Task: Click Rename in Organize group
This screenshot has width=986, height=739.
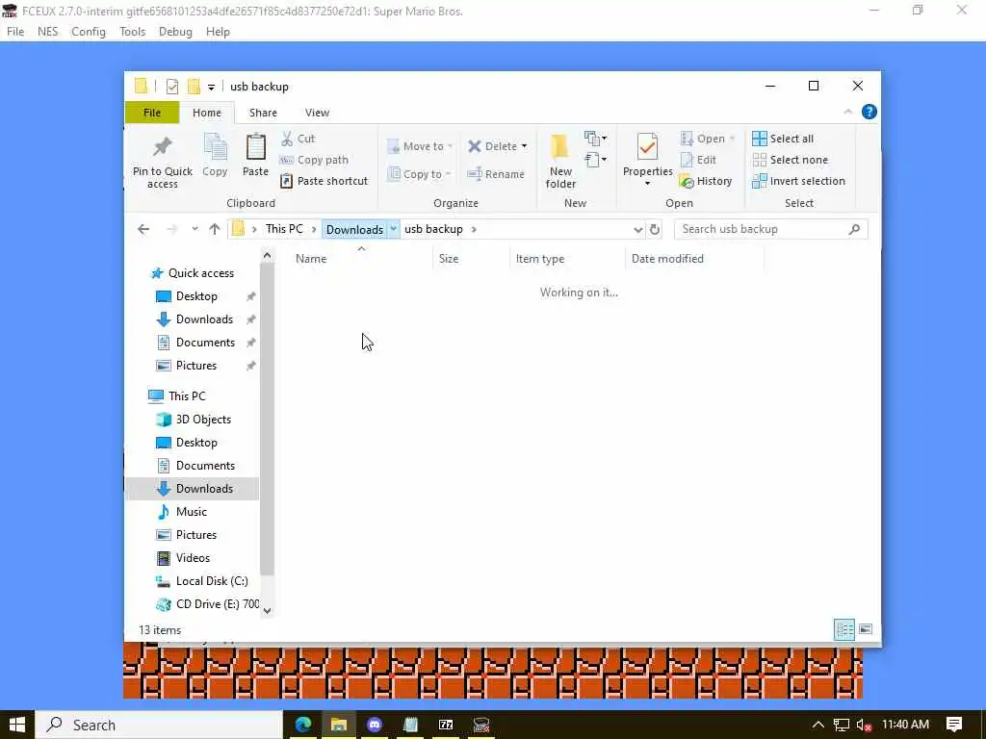Action: pyautogui.click(x=496, y=174)
